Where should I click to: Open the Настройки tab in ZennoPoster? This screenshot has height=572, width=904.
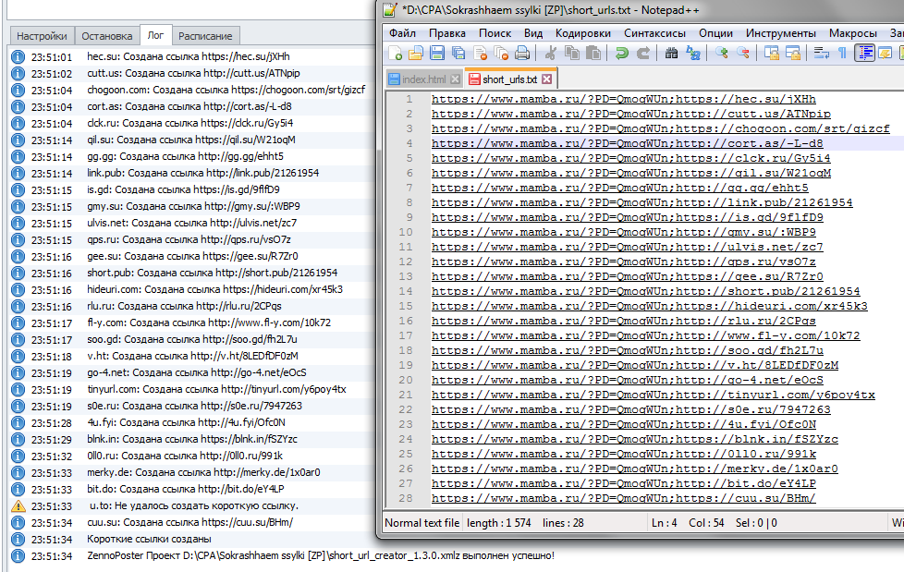[42, 36]
